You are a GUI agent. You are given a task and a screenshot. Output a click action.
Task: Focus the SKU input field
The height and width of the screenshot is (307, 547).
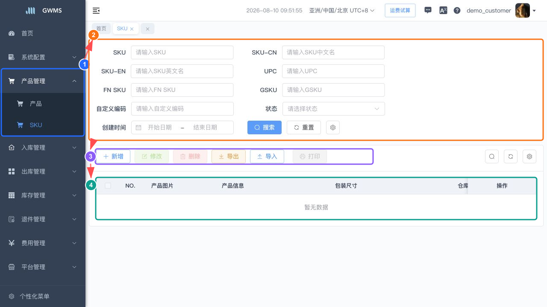[x=182, y=52]
